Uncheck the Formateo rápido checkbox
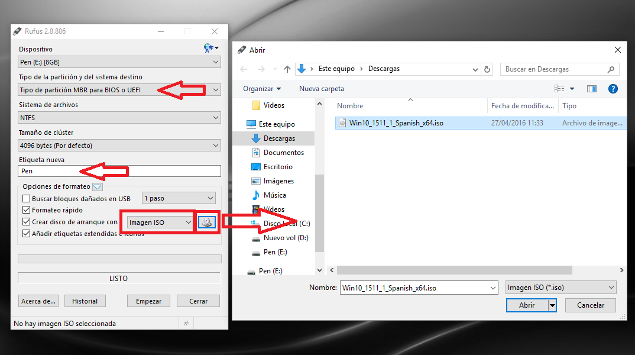Viewport: 635px width, 355px height. coord(26,210)
